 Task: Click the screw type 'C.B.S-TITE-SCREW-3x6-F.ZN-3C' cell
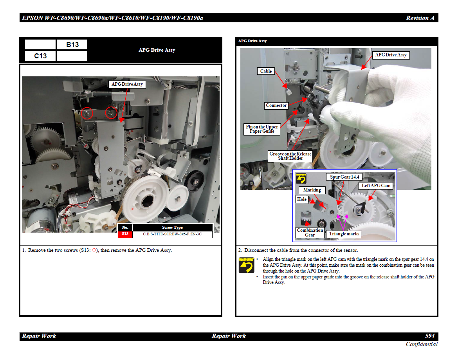(x=172, y=234)
